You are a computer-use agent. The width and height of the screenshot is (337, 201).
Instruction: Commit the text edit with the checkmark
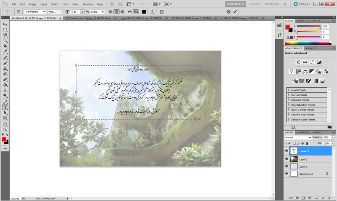tap(235, 12)
